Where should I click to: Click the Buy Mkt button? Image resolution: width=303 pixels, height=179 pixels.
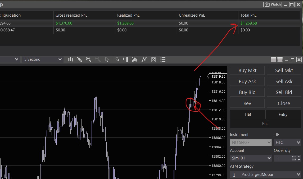(247, 70)
